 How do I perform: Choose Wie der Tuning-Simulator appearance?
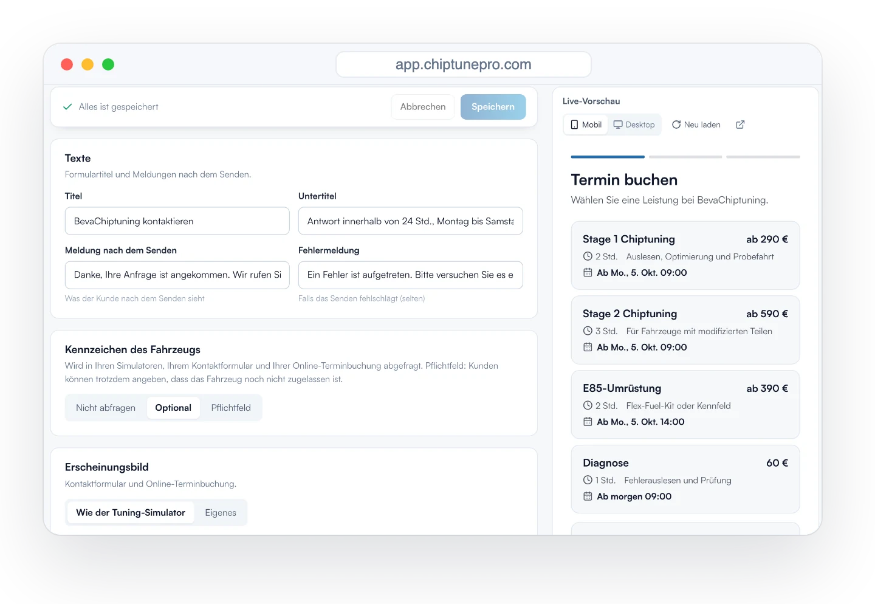(131, 513)
